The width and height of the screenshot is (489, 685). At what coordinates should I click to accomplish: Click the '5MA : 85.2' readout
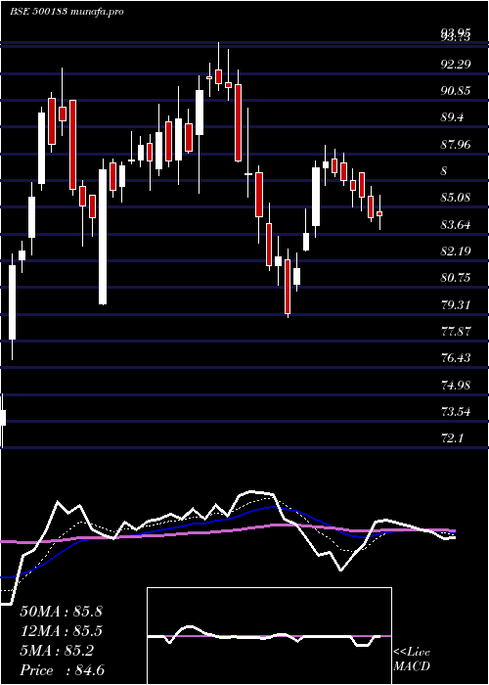pyautogui.click(x=57, y=651)
